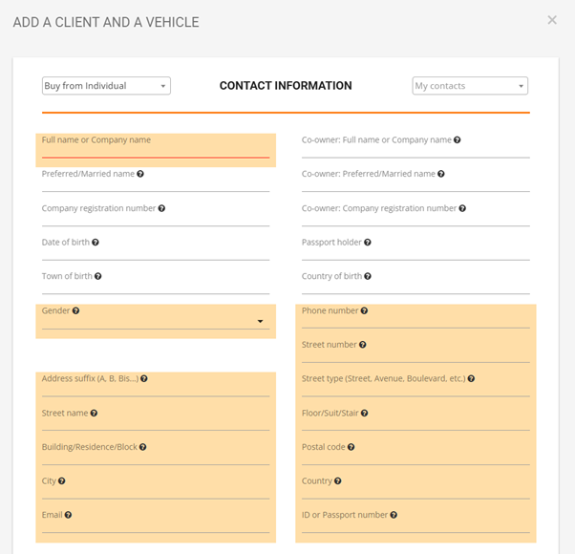Click help icon beside Country of birth
Image resolution: width=575 pixels, height=554 pixels.
[x=368, y=276]
